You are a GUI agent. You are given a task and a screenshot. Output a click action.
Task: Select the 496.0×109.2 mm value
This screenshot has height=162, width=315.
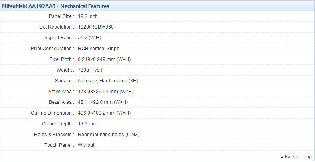[104, 113]
